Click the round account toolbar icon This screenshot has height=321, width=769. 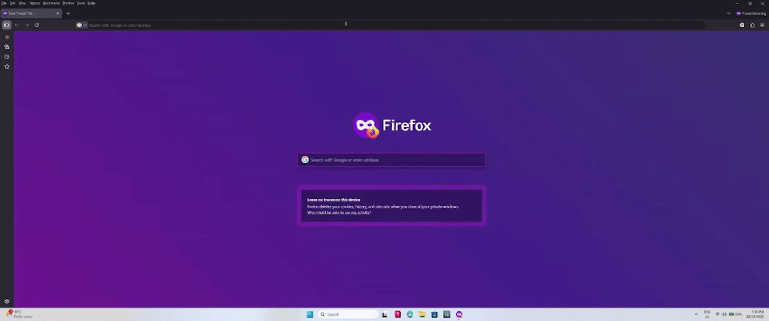(742, 25)
